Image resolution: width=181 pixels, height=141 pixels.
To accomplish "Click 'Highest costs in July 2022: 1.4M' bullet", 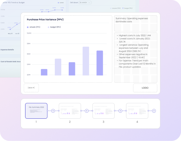I will coord(135,36).
